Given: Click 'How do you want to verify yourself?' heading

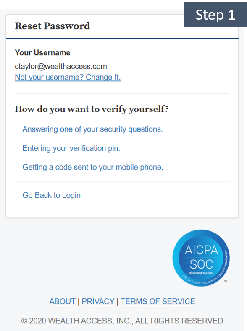Looking at the screenshot, I should (x=92, y=109).
